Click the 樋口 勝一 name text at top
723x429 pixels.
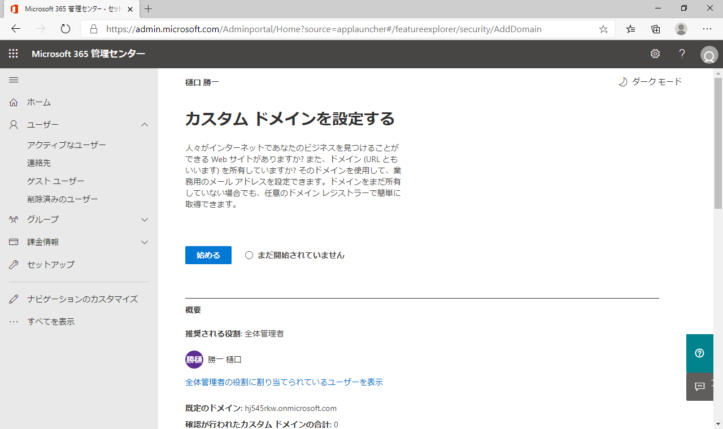pyautogui.click(x=202, y=83)
